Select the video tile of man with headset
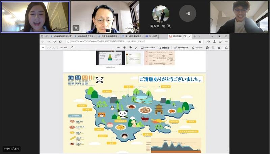 (105, 17)
